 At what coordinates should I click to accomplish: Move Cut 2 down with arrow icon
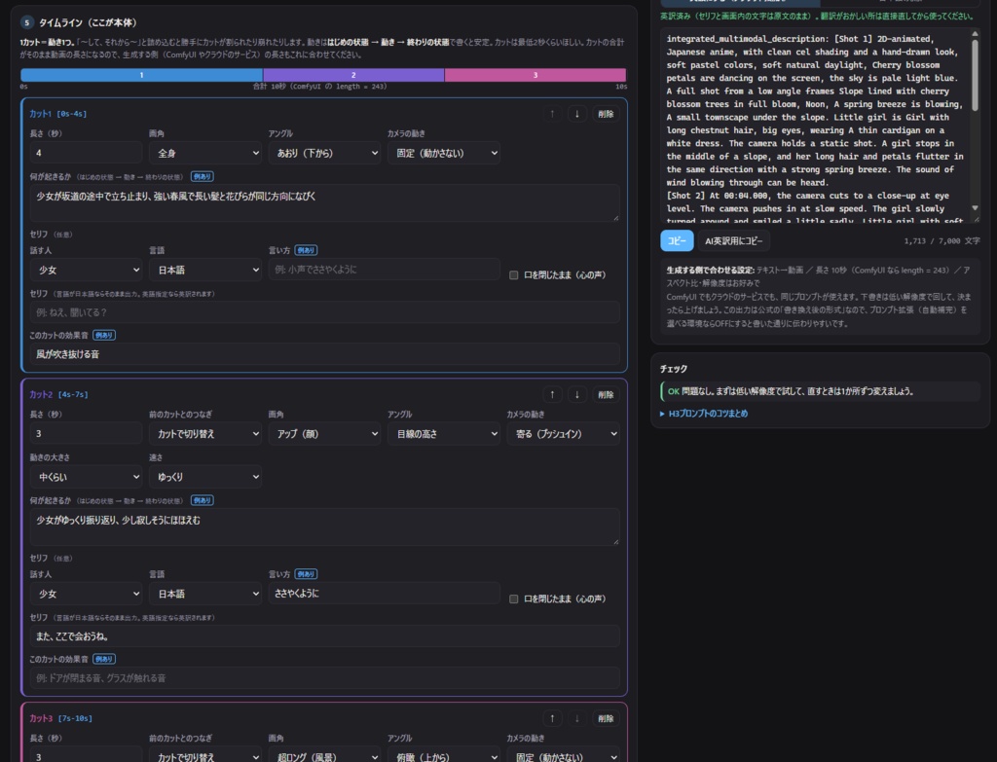pos(576,395)
